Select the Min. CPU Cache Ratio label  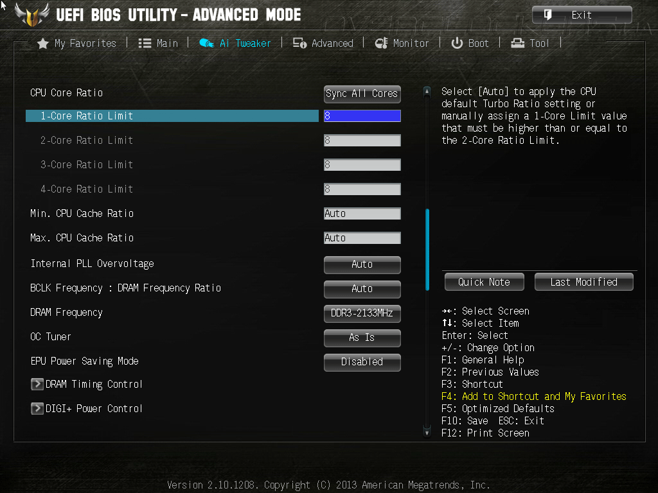pyautogui.click(x=82, y=213)
